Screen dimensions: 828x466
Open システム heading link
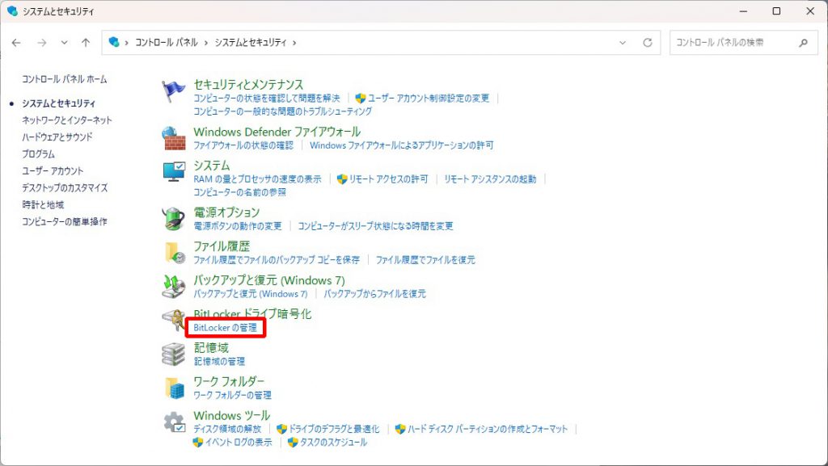click(212, 166)
